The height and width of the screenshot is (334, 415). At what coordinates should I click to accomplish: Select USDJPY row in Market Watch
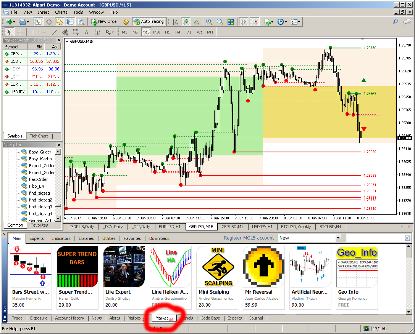click(x=32, y=92)
